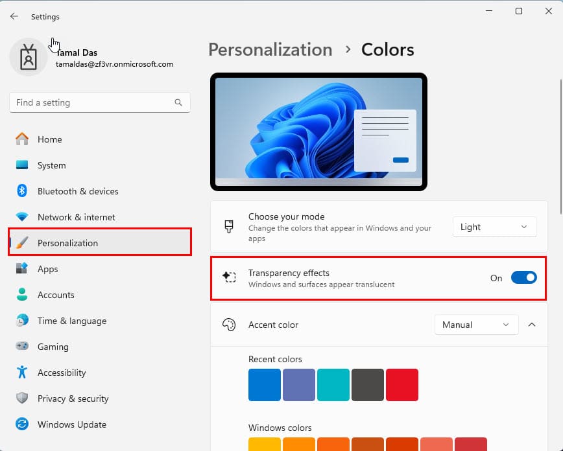This screenshot has width=563, height=451.
Task: Click the Time & language globe icon
Action: [22, 320]
